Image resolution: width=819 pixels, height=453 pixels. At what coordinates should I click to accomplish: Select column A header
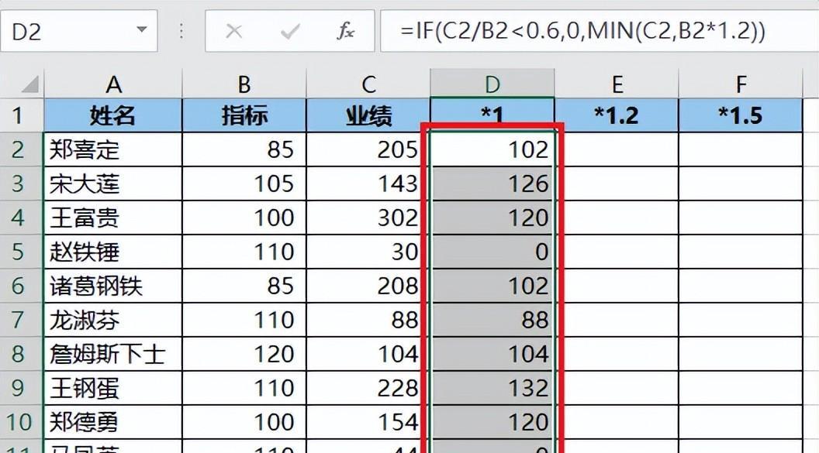point(113,84)
